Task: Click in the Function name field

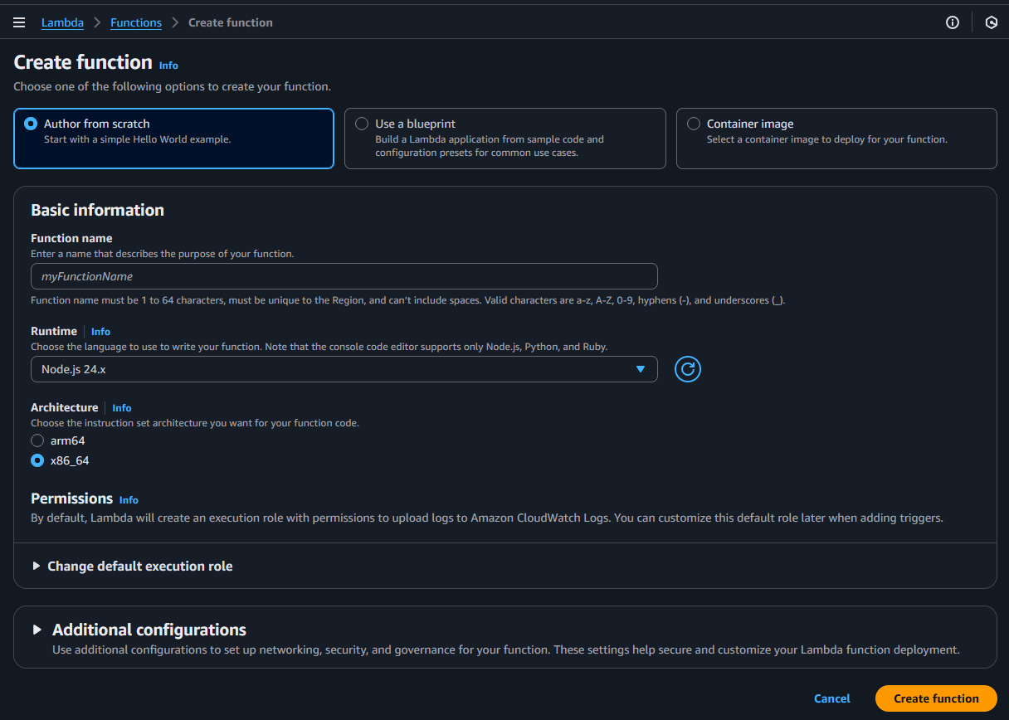Action: 344,276
